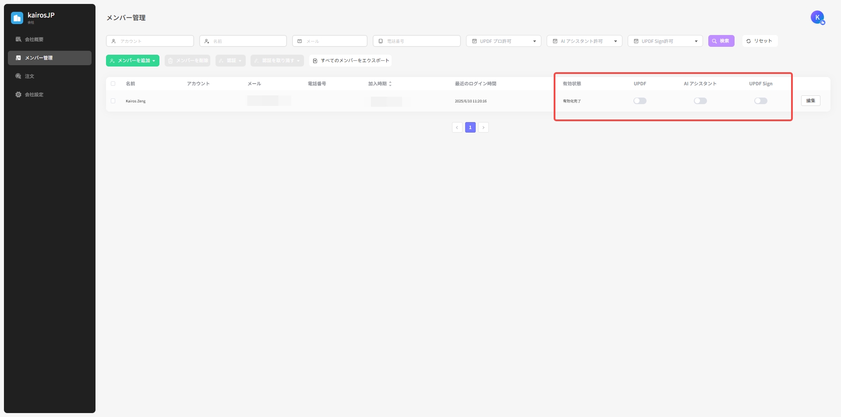The width and height of the screenshot is (841, 417).
Task: Click the 有効化完了 status text
Action: (572, 101)
